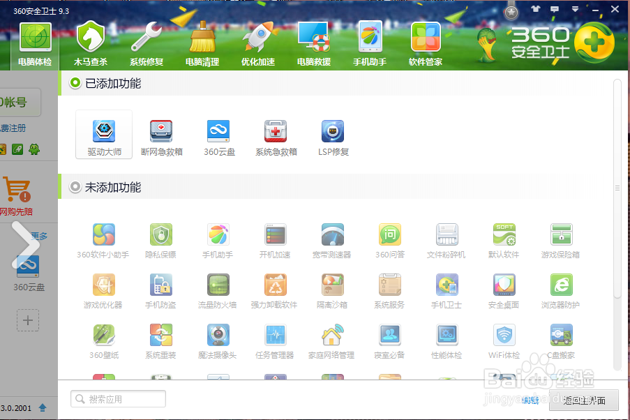Open 驱动大师 in added functions
The image size is (630, 420).
(104, 134)
